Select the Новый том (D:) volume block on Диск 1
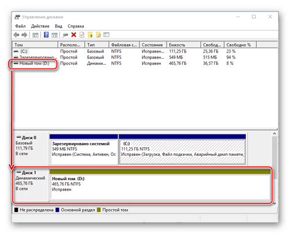Viewport: 290px width, 234px height. tap(160, 185)
